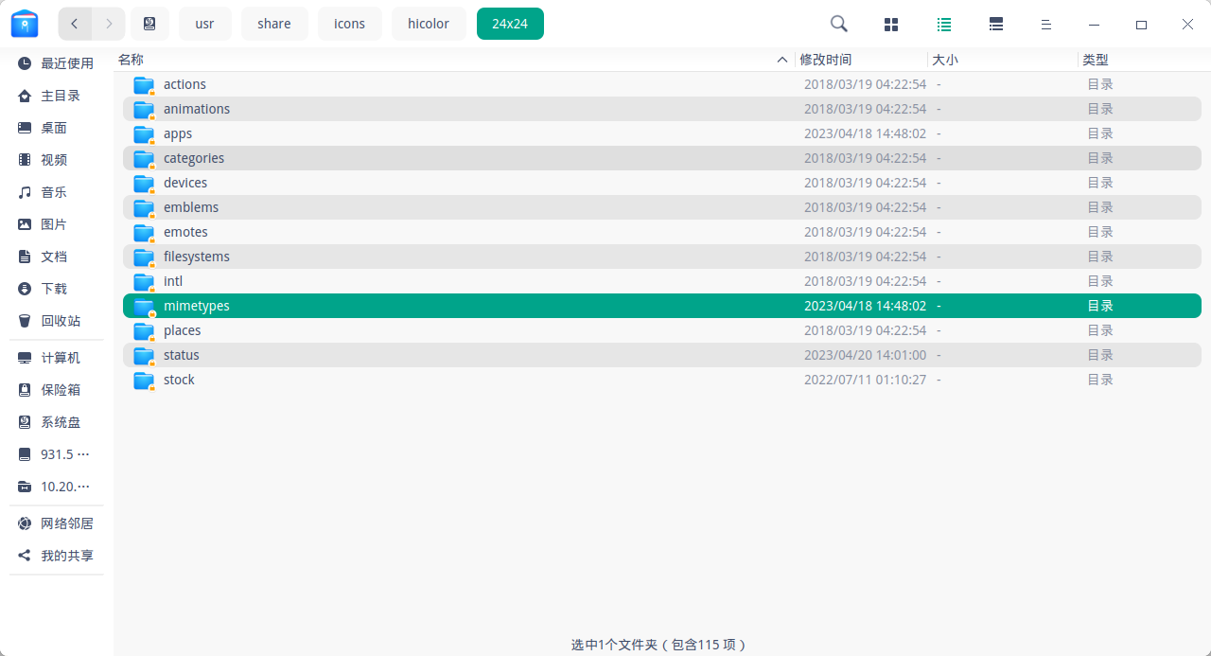Viewport: 1211px width, 656px height.
Task: Open 回收站 in the sidebar
Action: [x=61, y=321]
